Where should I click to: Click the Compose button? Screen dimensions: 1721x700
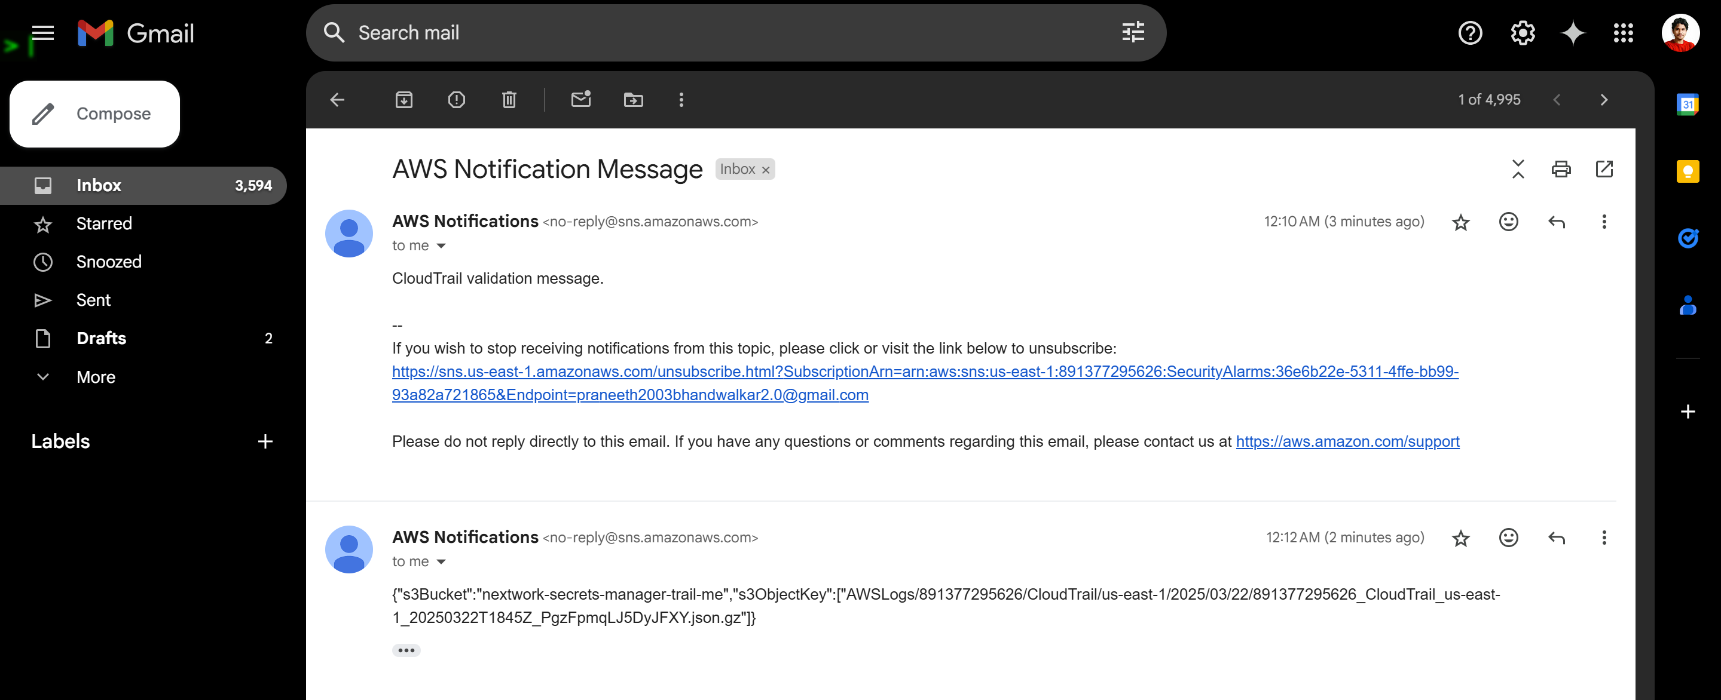(95, 114)
